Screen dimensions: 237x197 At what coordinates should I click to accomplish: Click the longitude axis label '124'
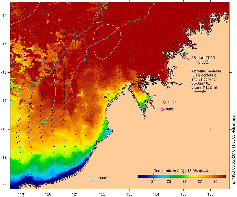coord(156,194)
